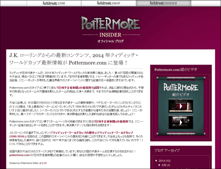
Task: Open the Pottermore.com top tab
Action: pyautogui.click(x=54, y=3)
